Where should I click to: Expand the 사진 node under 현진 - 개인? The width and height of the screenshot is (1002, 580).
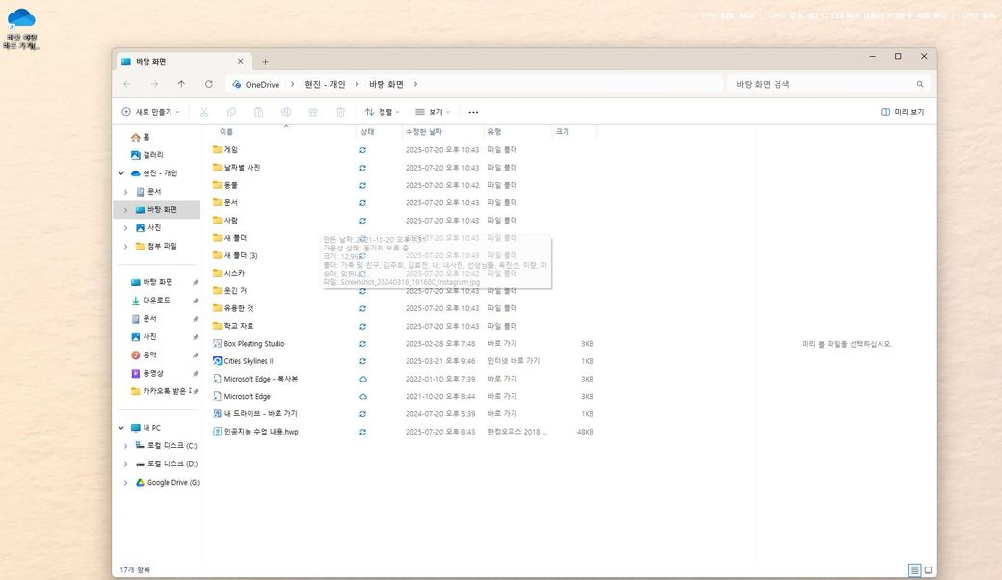pyautogui.click(x=125, y=228)
